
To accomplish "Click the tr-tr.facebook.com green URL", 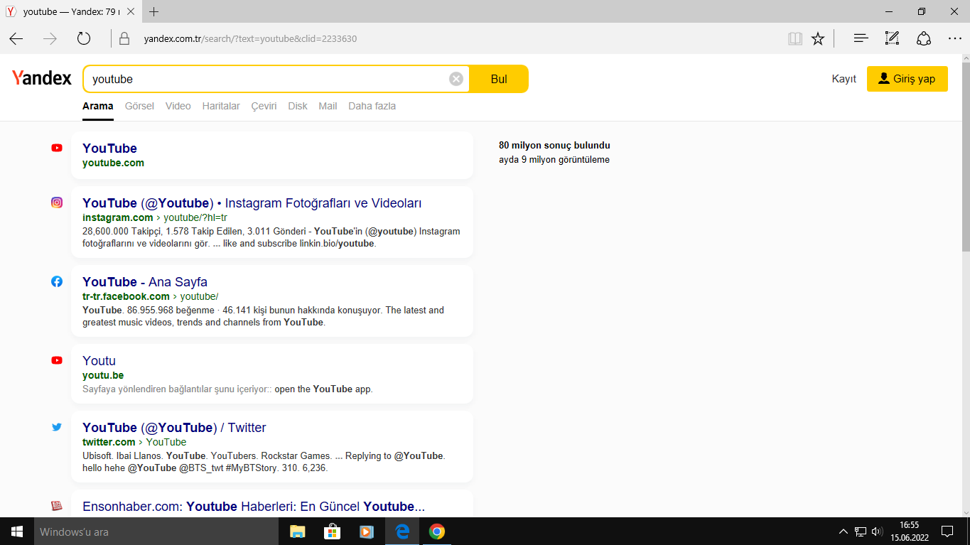I will click(126, 296).
